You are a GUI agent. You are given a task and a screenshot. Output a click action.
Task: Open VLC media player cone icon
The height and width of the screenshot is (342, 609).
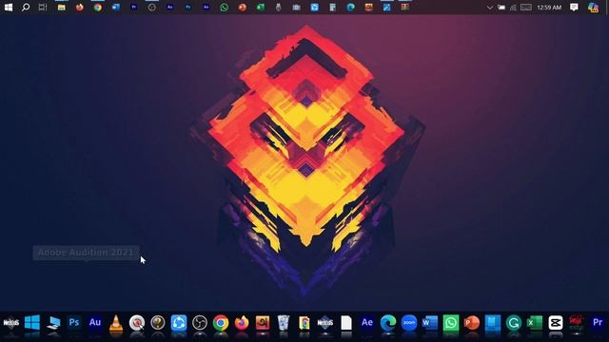(x=116, y=323)
